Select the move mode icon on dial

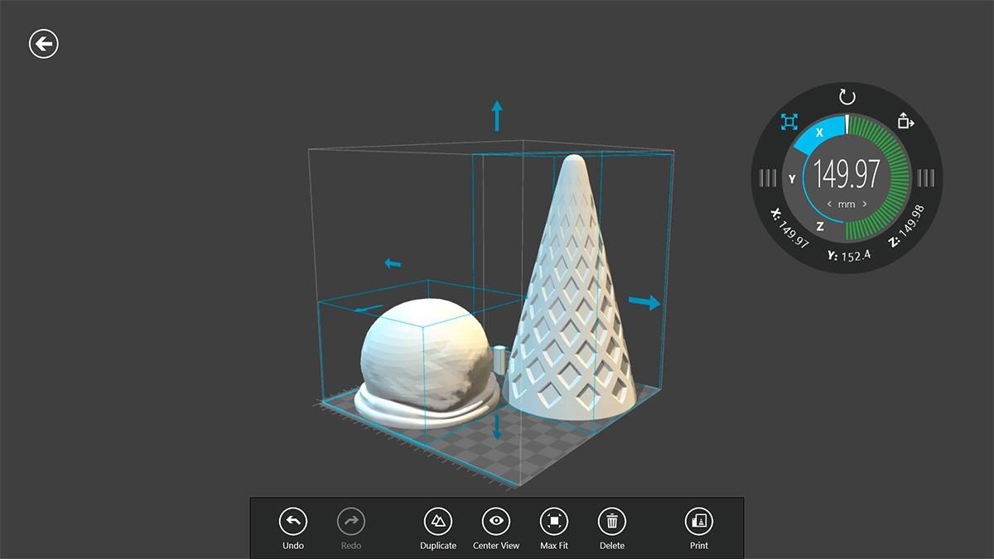click(x=905, y=123)
